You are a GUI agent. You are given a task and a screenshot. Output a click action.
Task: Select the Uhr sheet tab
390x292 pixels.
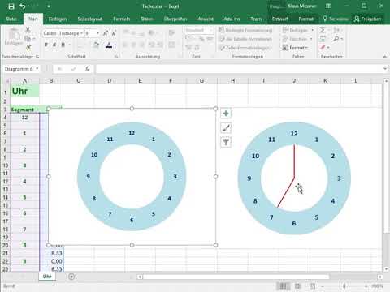47,277
